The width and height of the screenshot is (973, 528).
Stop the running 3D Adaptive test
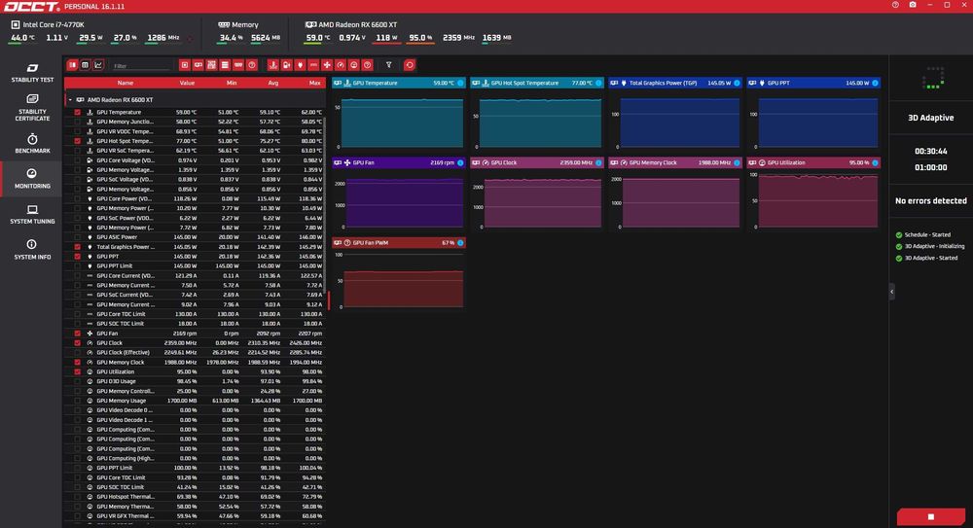(931, 517)
